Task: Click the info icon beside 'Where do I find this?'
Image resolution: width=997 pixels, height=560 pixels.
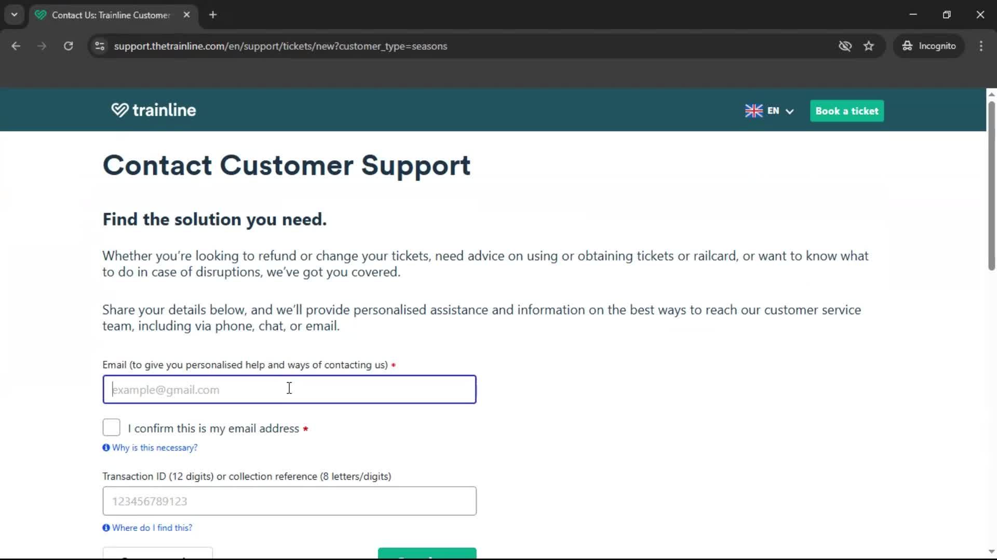Action: (x=106, y=527)
